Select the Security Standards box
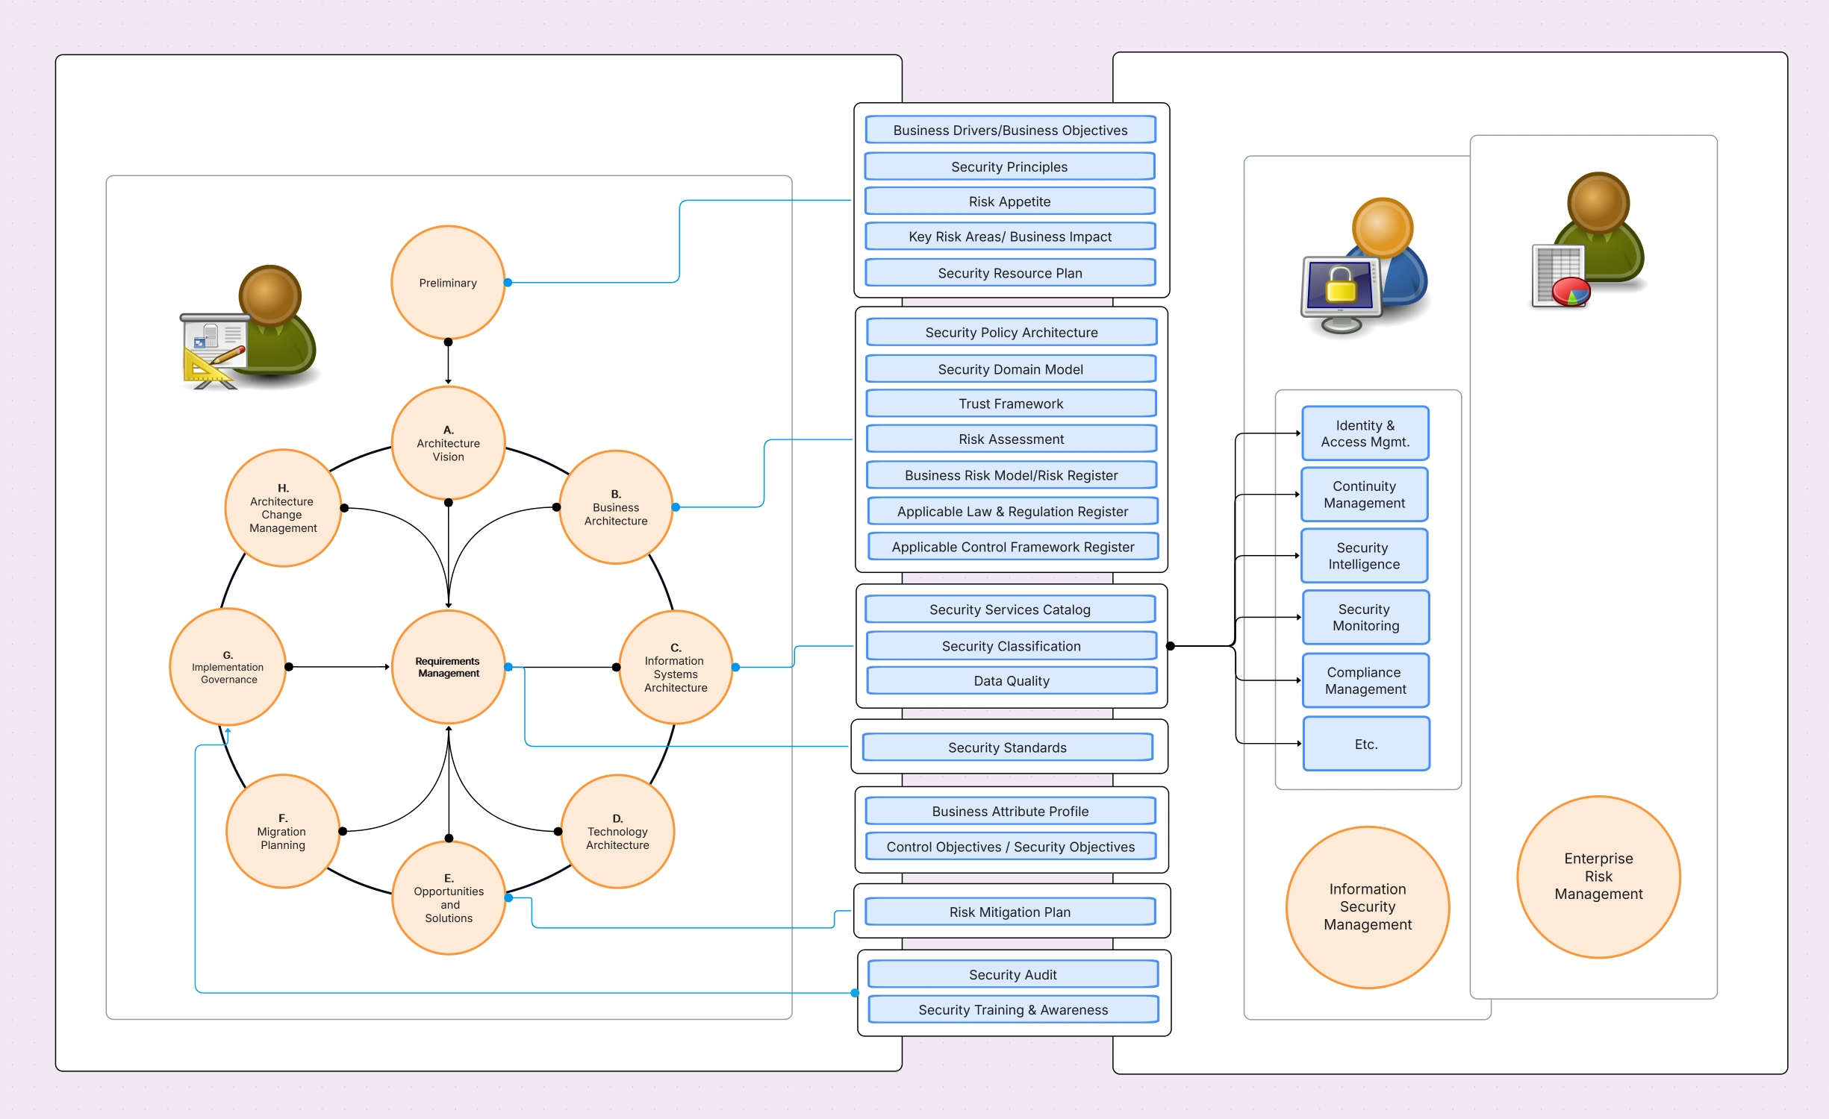1829x1119 pixels. click(x=1007, y=747)
